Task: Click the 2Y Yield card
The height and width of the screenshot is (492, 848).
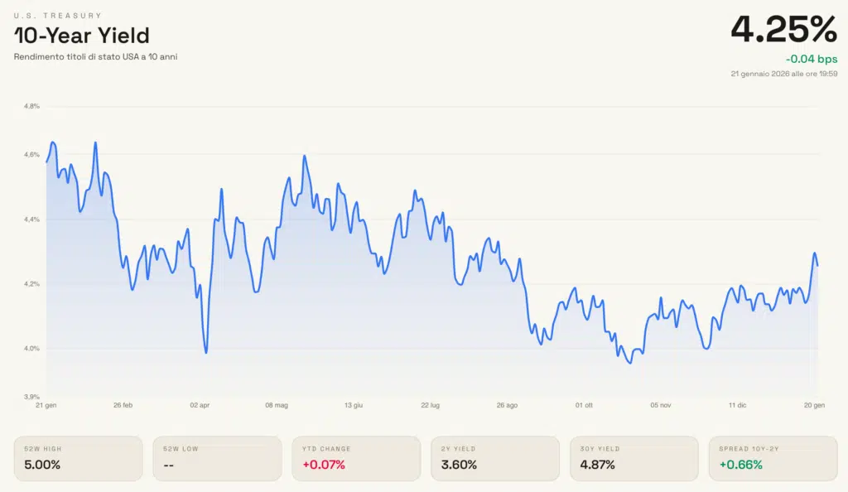Action: tap(494, 458)
